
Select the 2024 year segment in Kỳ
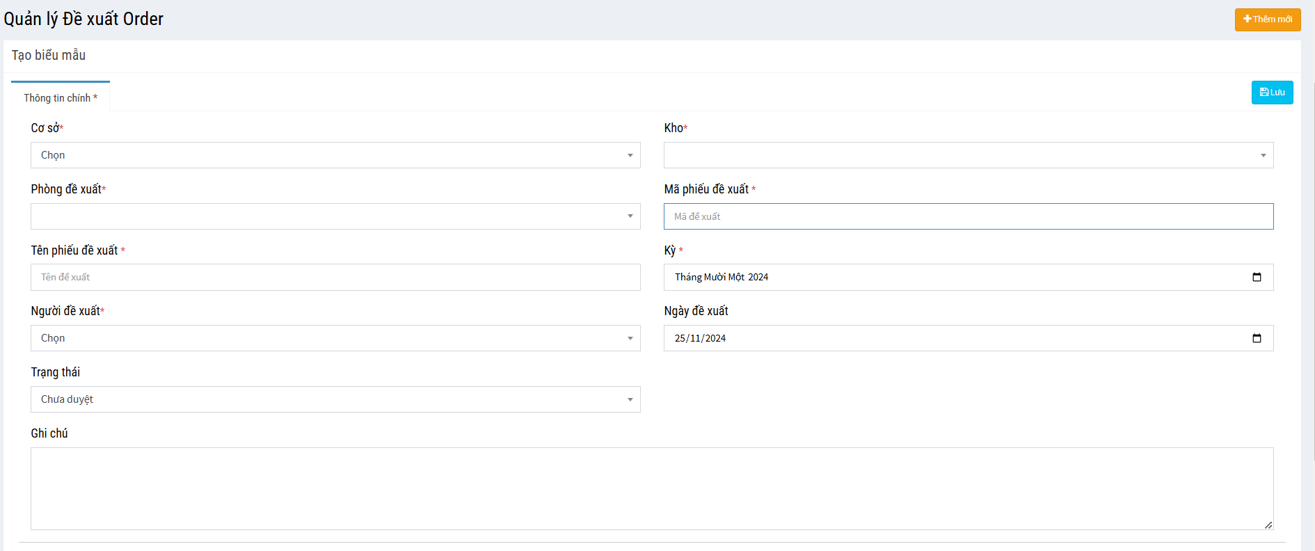click(758, 278)
